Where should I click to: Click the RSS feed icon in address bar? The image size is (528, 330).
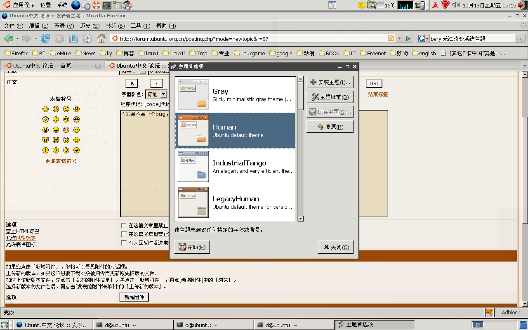pos(391,38)
